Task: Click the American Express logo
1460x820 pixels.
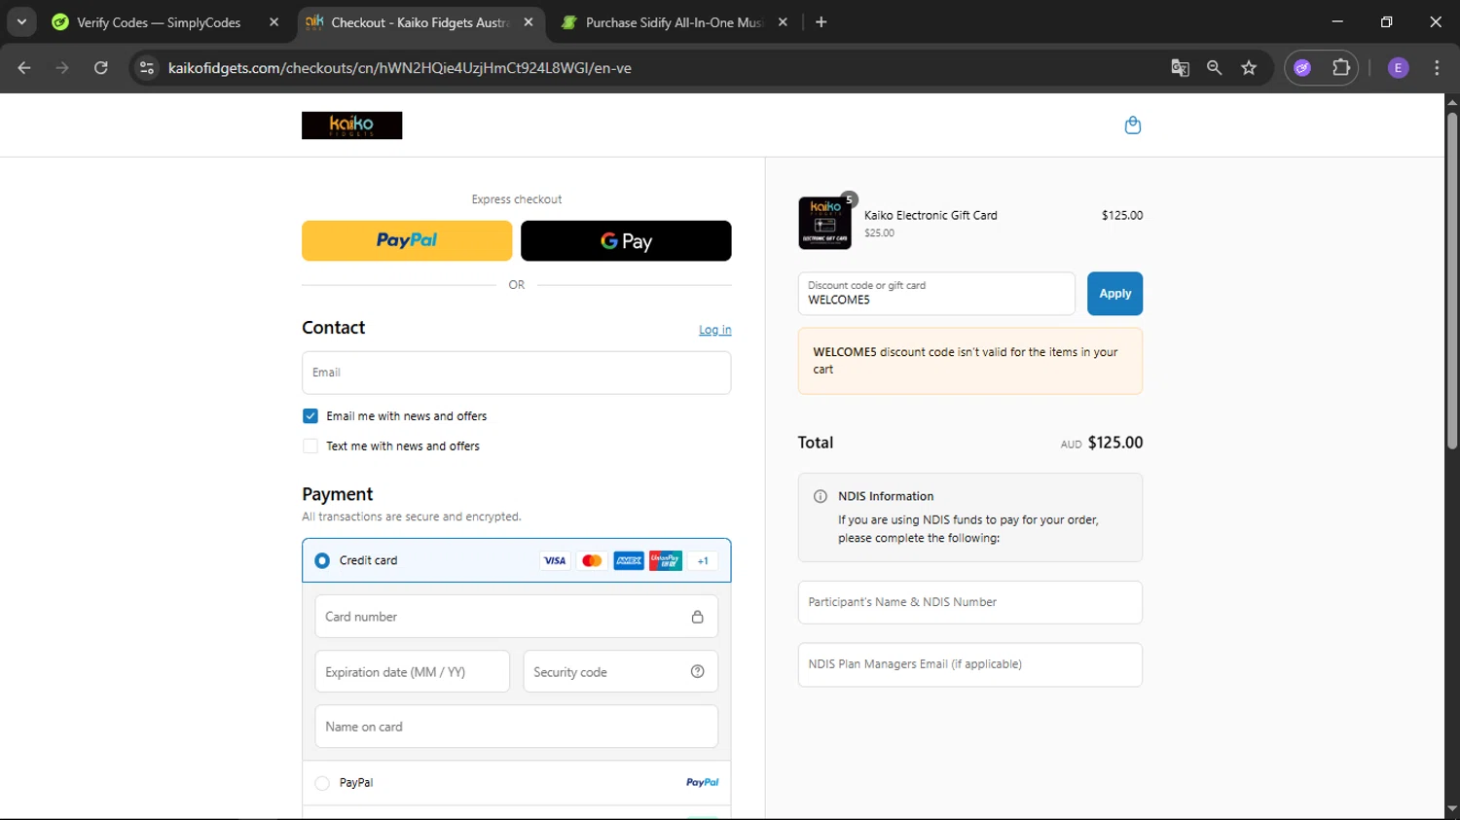Action: click(629, 560)
